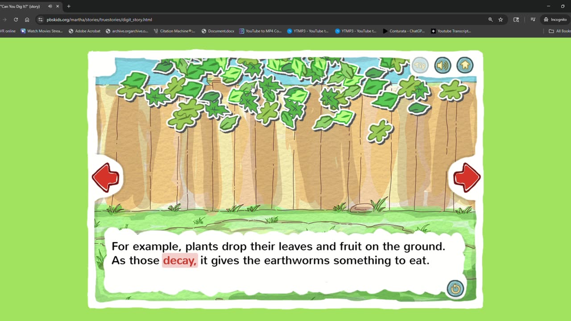Click the Incognito indicator button

click(555, 20)
